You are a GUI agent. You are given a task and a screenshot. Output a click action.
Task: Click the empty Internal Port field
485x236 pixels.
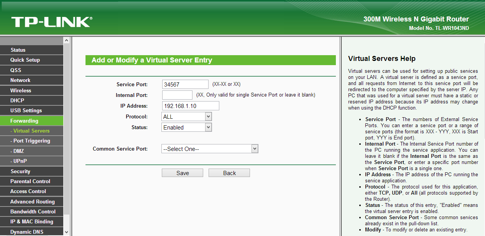[177, 95]
